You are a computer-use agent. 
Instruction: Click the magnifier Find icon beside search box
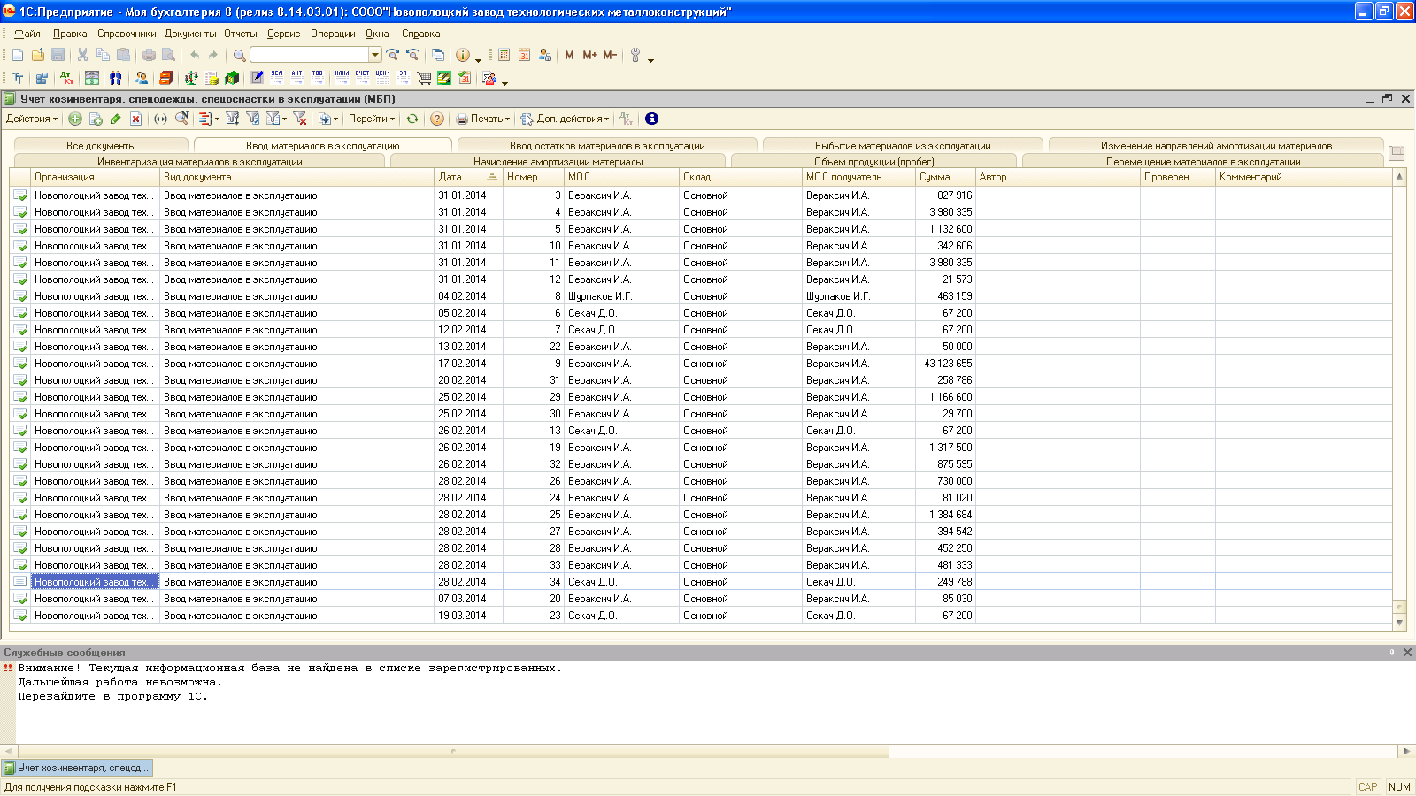pyautogui.click(x=239, y=55)
